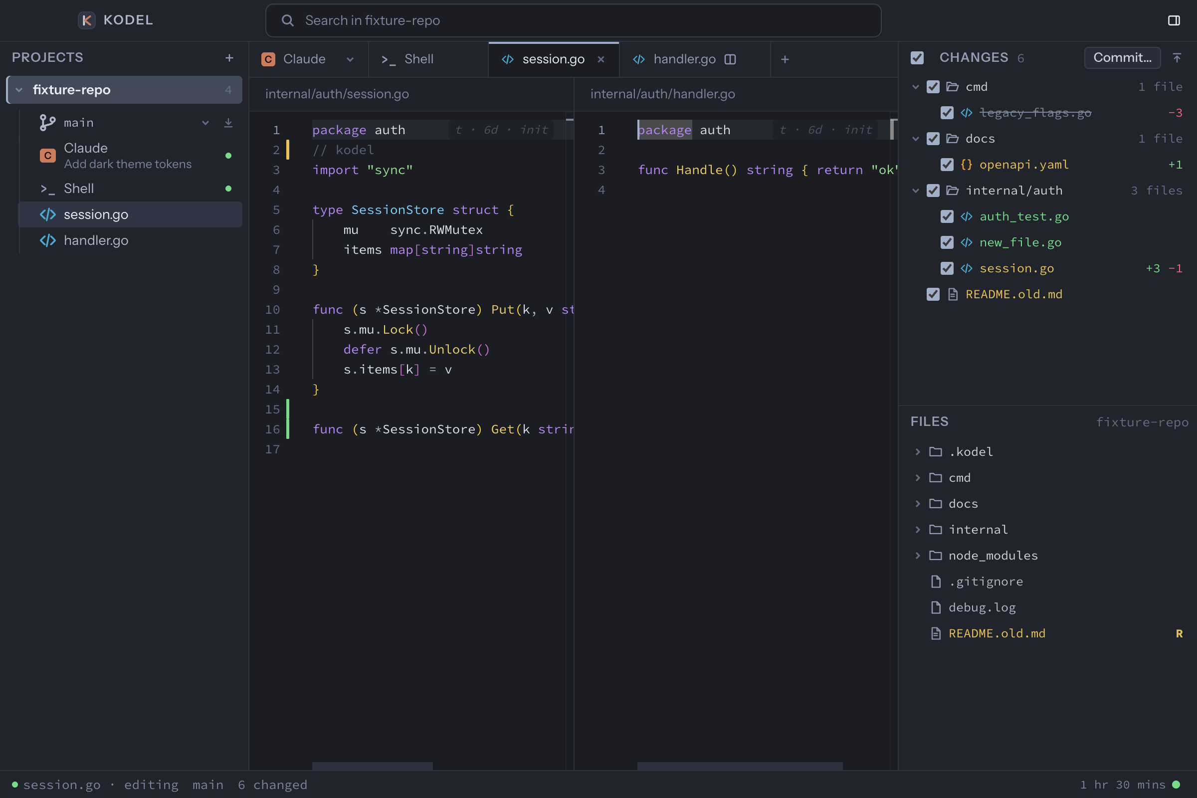1197x798 pixels.
Task: Click the document icon beside README.old.md in Changes
Action: (x=953, y=295)
